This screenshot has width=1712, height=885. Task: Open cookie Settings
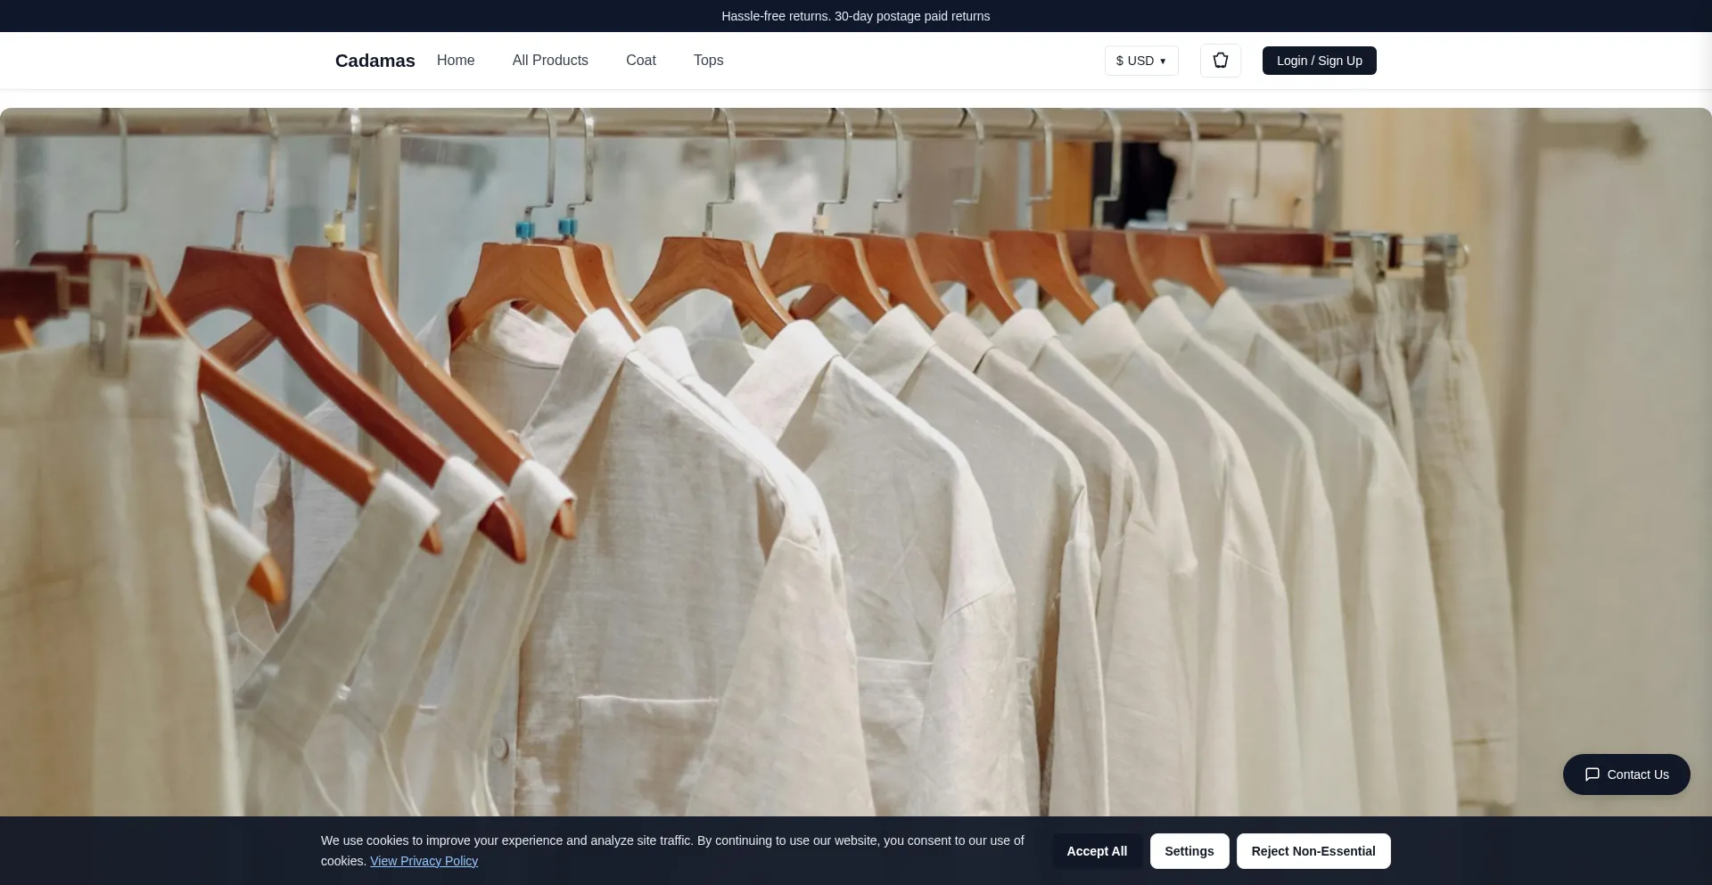coord(1189,851)
